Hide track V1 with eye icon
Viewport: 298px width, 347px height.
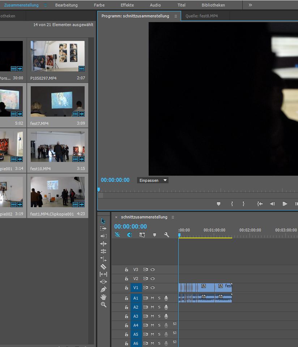click(153, 288)
